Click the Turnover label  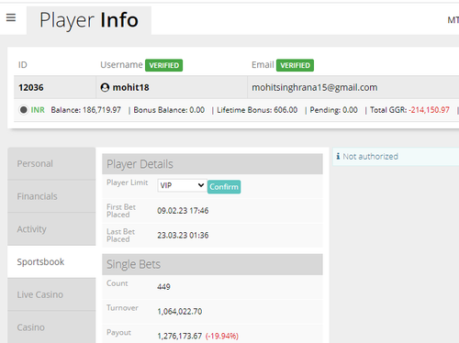point(122,308)
